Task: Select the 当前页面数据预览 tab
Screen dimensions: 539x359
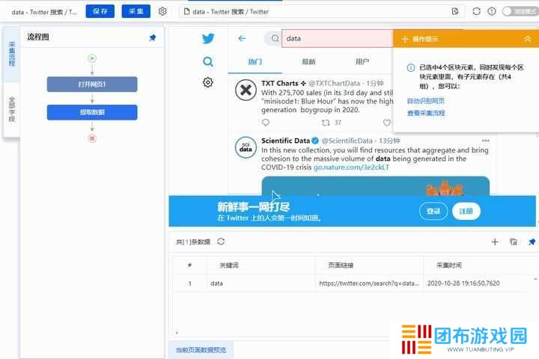Action: 201,350
